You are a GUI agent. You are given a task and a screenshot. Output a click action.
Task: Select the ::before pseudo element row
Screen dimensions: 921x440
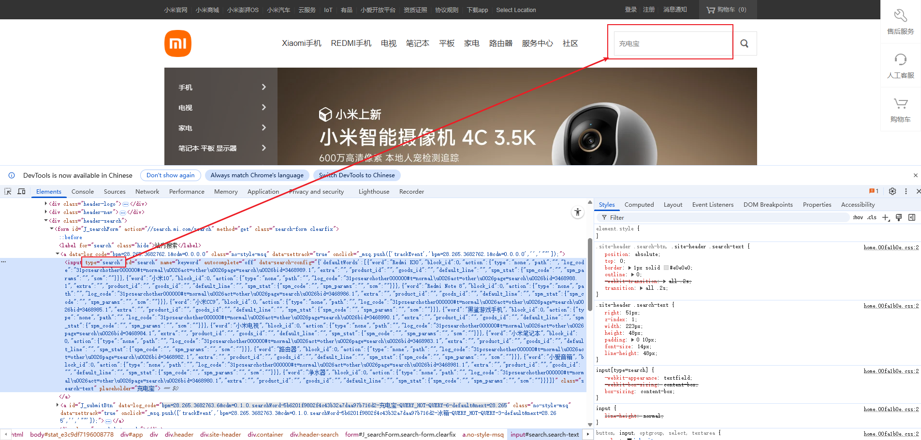(x=71, y=237)
